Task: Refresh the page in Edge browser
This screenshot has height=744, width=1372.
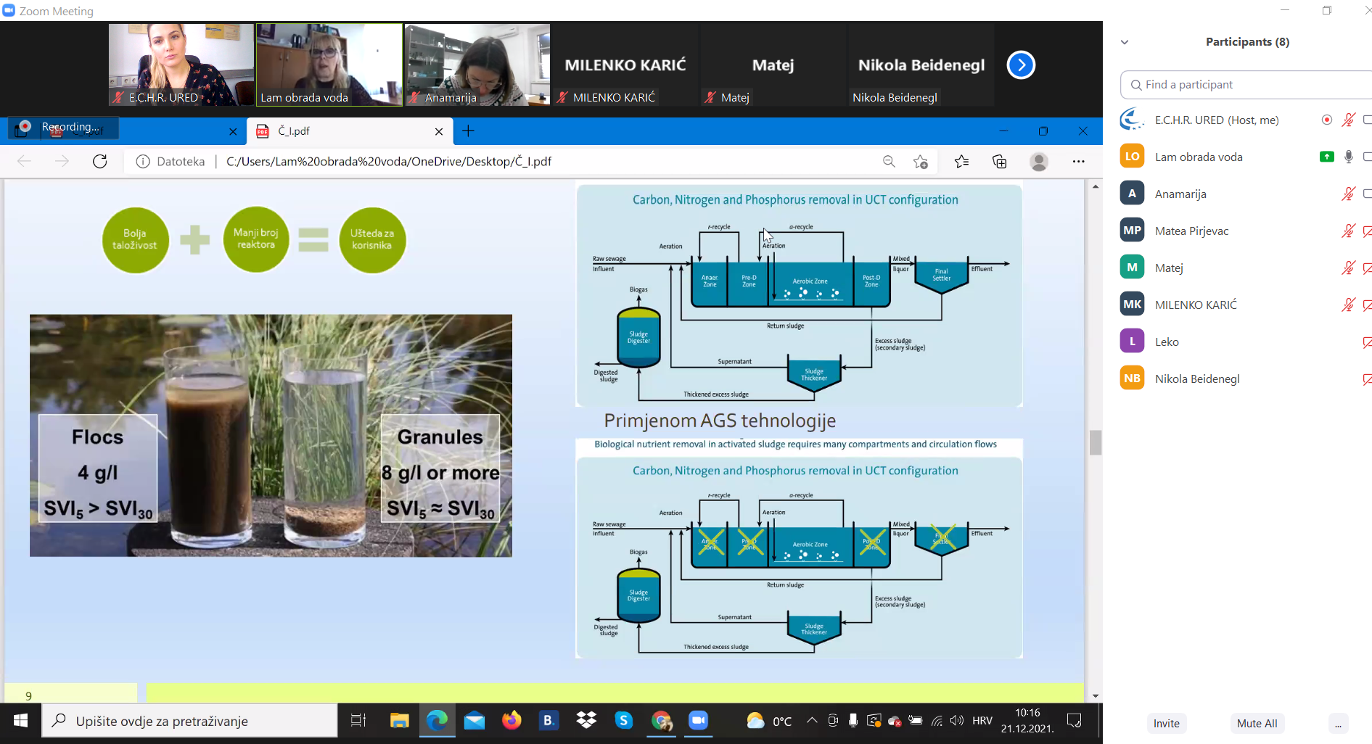Action: 100,161
